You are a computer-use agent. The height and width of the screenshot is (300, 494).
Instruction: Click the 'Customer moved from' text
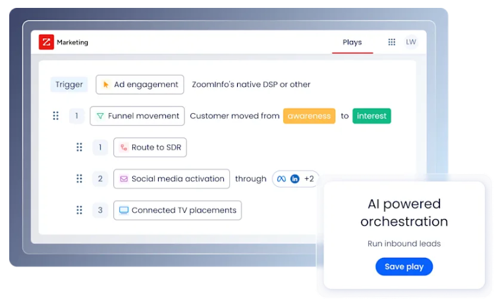[x=234, y=116]
